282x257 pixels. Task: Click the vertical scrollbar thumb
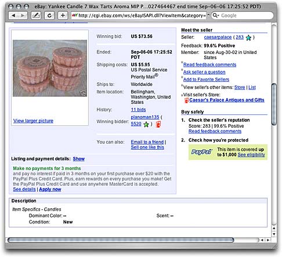click(x=274, y=104)
